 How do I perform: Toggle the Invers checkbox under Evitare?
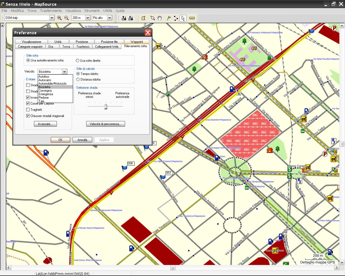28,98
